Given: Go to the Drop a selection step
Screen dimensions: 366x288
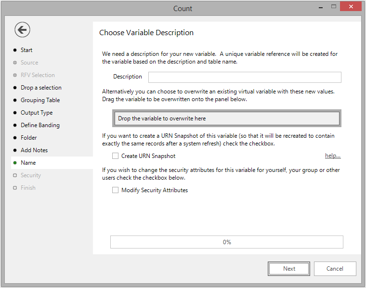Looking at the screenshot, I should click(x=41, y=88).
